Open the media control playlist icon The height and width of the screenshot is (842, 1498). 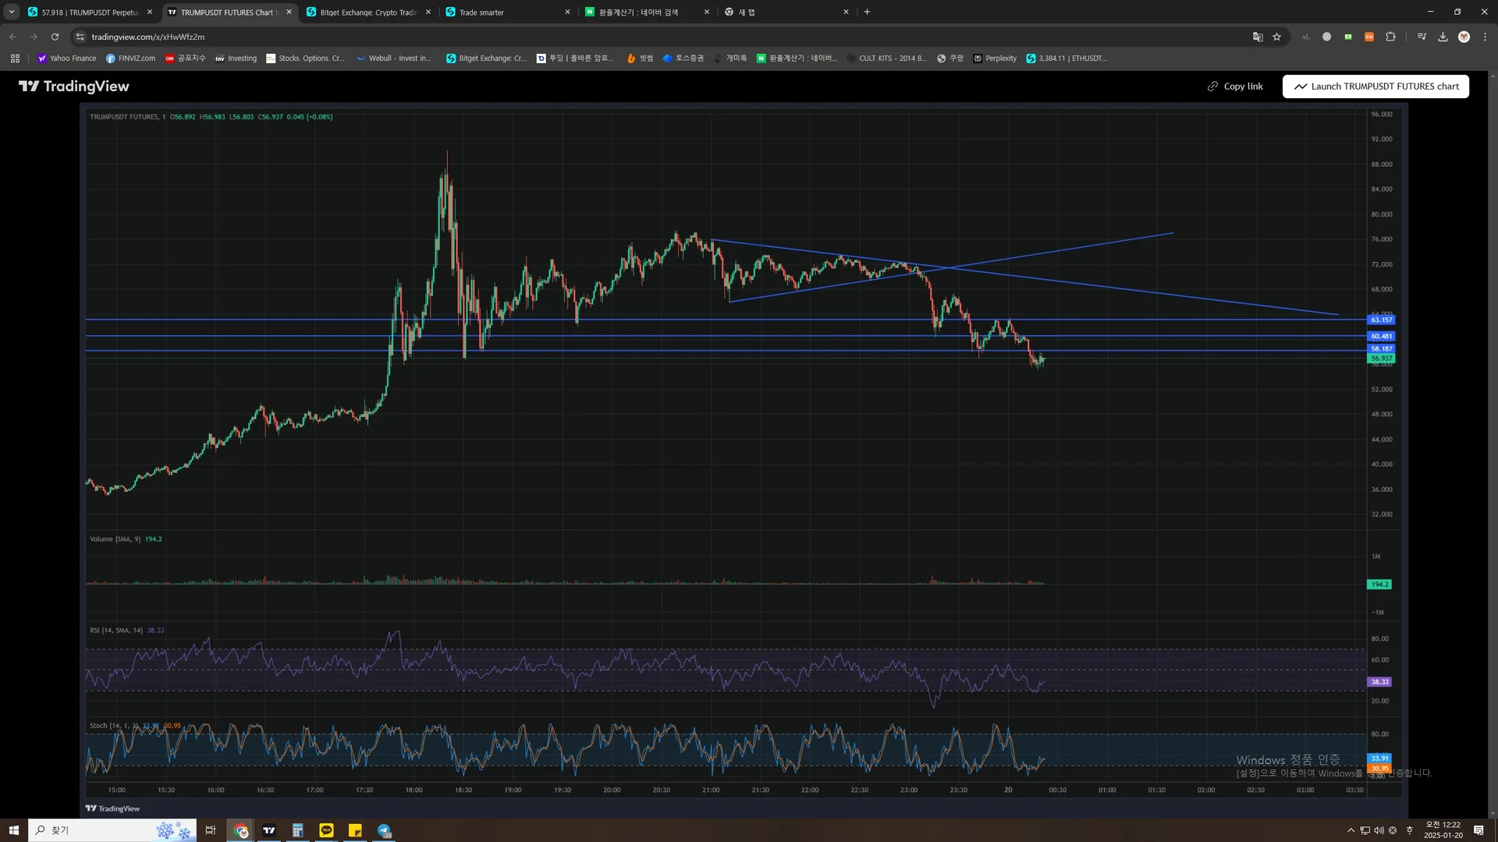(1422, 37)
